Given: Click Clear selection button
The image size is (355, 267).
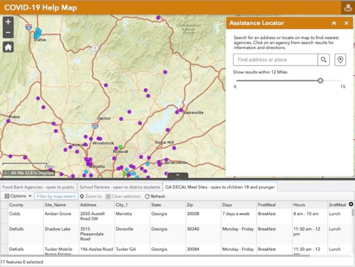Looking at the screenshot, I should coord(123,196).
